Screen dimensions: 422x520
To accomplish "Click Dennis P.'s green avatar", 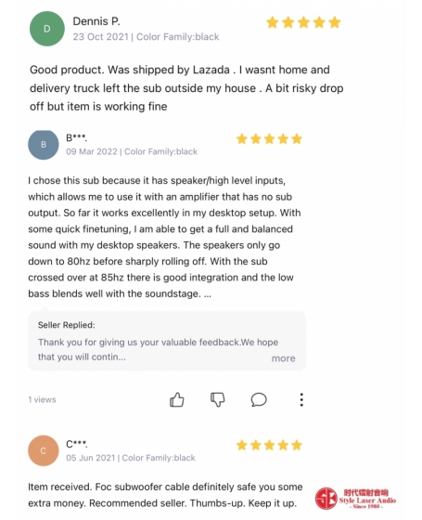I will pos(47,29).
